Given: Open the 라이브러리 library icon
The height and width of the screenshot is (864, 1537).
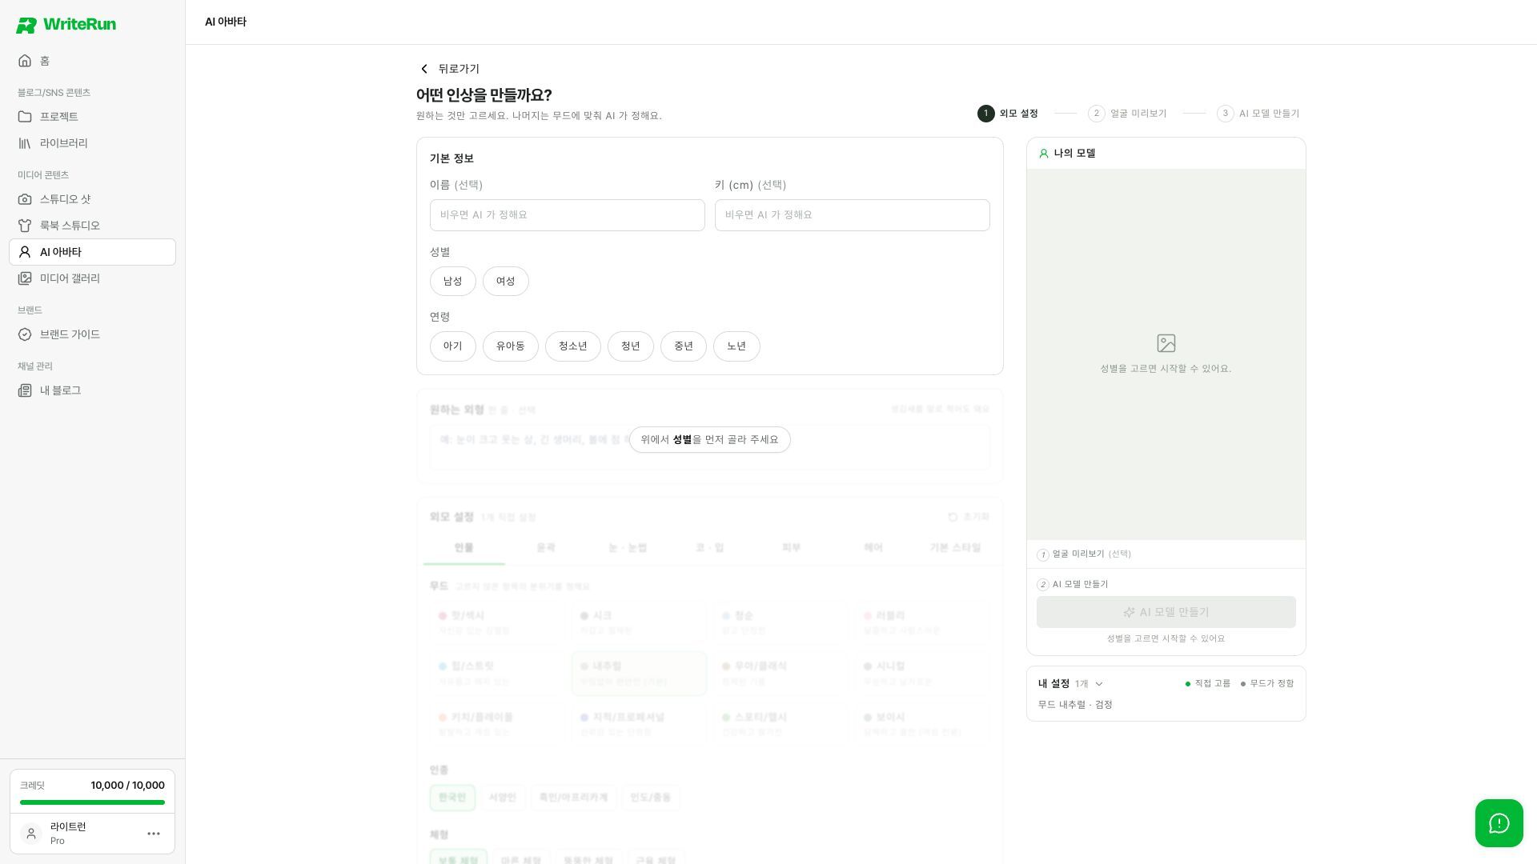Looking at the screenshot, I should 25,143.
